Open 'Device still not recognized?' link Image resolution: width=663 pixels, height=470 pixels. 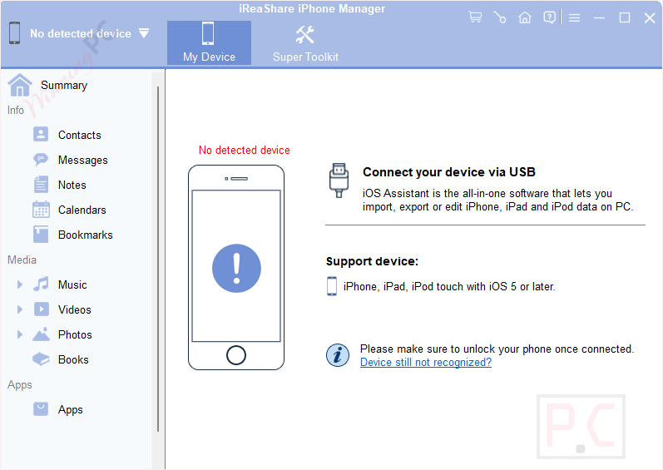click(425, 363)
